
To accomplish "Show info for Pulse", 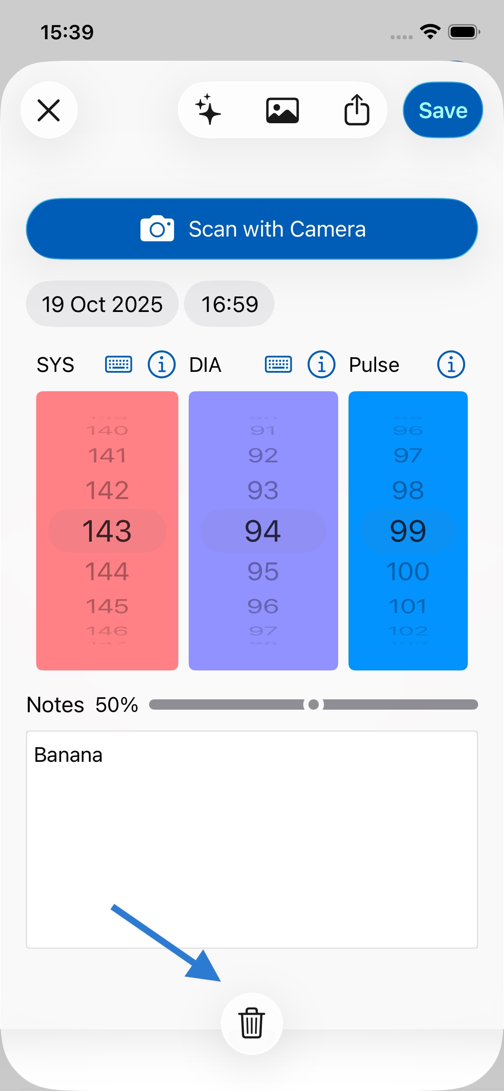I will pos(451,365).
